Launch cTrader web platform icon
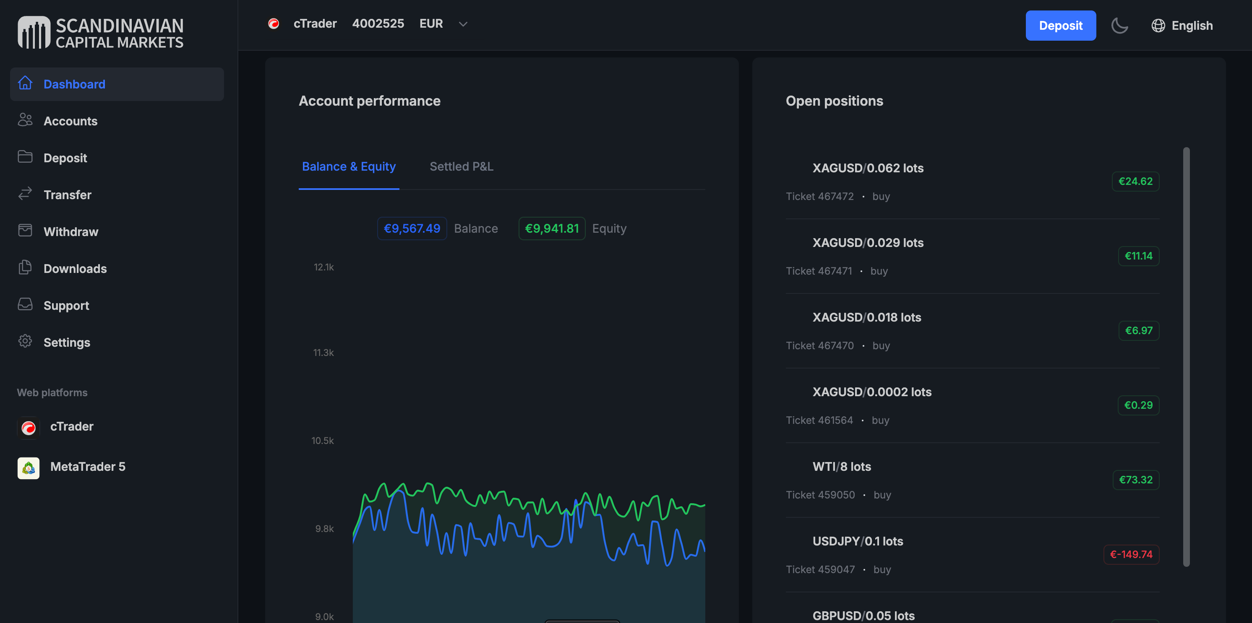Image resolution: width=1252 pixels, height=623 pixels. [x=29, y=427]
